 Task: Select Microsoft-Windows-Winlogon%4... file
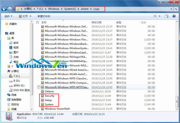tap(66, 57)
